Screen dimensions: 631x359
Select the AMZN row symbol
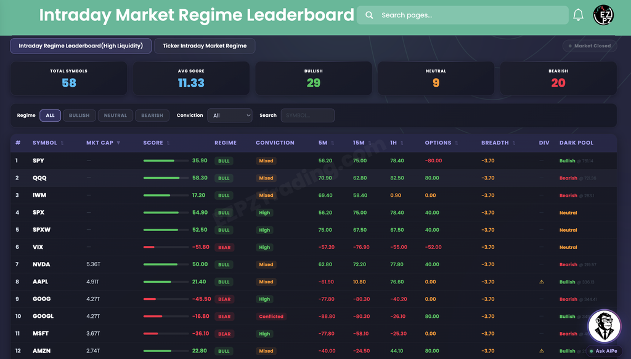coord(41,350)
